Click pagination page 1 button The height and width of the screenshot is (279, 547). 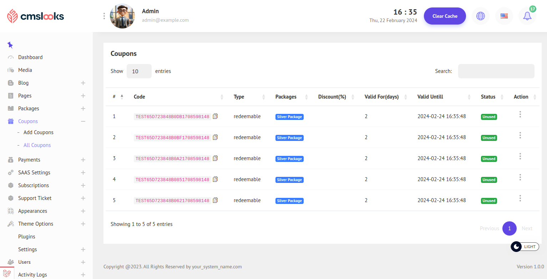point(509,228)
